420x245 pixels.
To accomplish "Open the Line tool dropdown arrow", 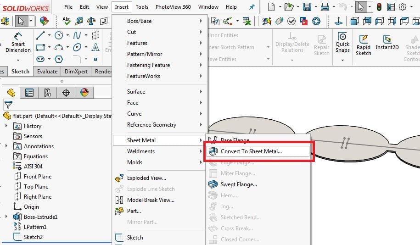I will coord(49,35).
